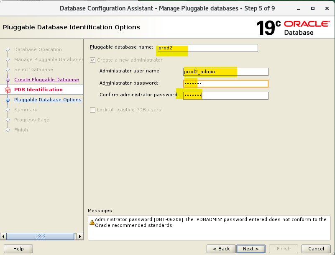Click the Select Database step label
Screen dimensions: 335x255
click(33, 70)
